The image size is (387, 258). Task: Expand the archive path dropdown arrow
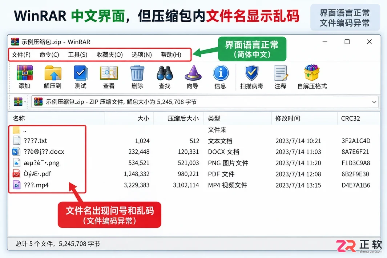[x=374, y=102]
